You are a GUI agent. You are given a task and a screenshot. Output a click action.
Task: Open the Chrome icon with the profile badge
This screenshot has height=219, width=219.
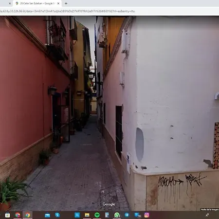(x=18, y=215)
